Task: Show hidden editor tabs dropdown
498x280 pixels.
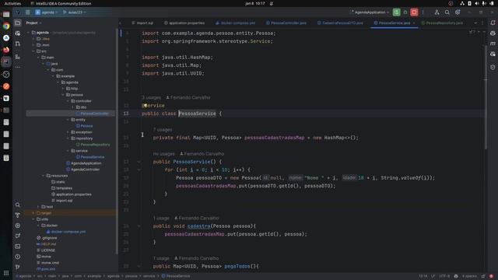Action: click(x=475, y=23)
